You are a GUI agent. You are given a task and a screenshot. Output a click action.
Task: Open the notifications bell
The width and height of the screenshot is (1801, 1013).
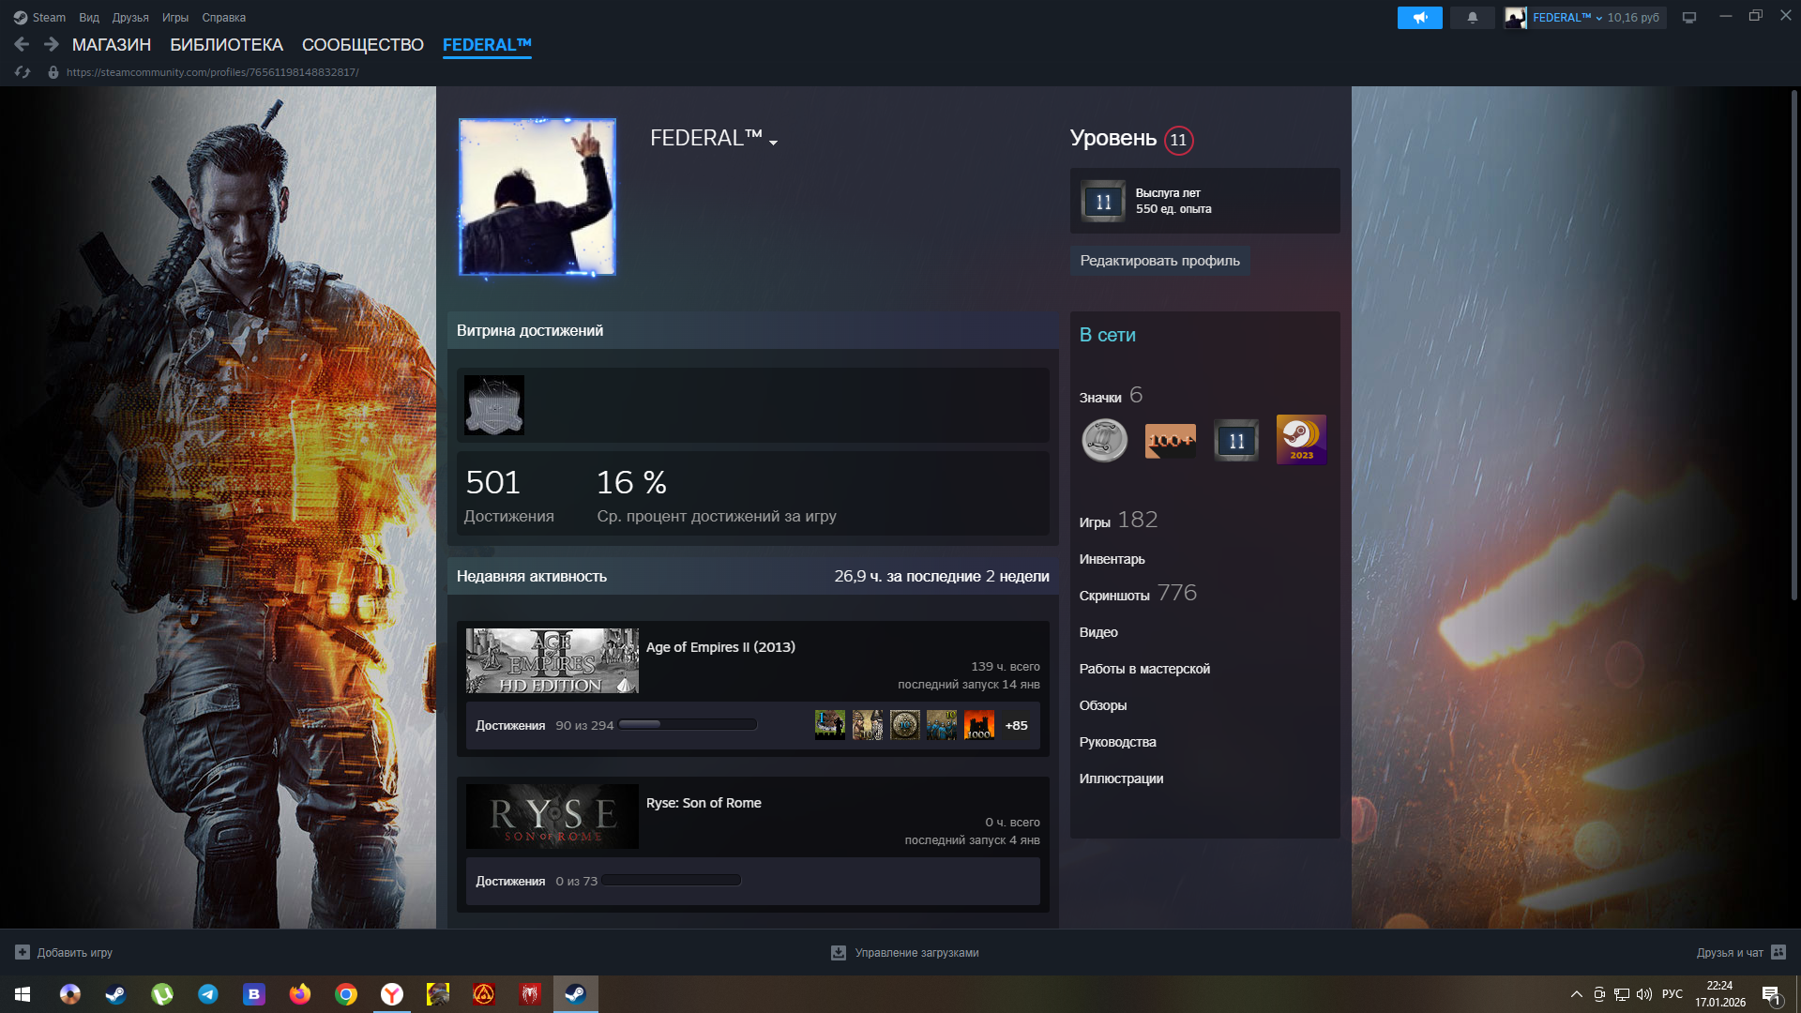click(x=1472, y=18)
